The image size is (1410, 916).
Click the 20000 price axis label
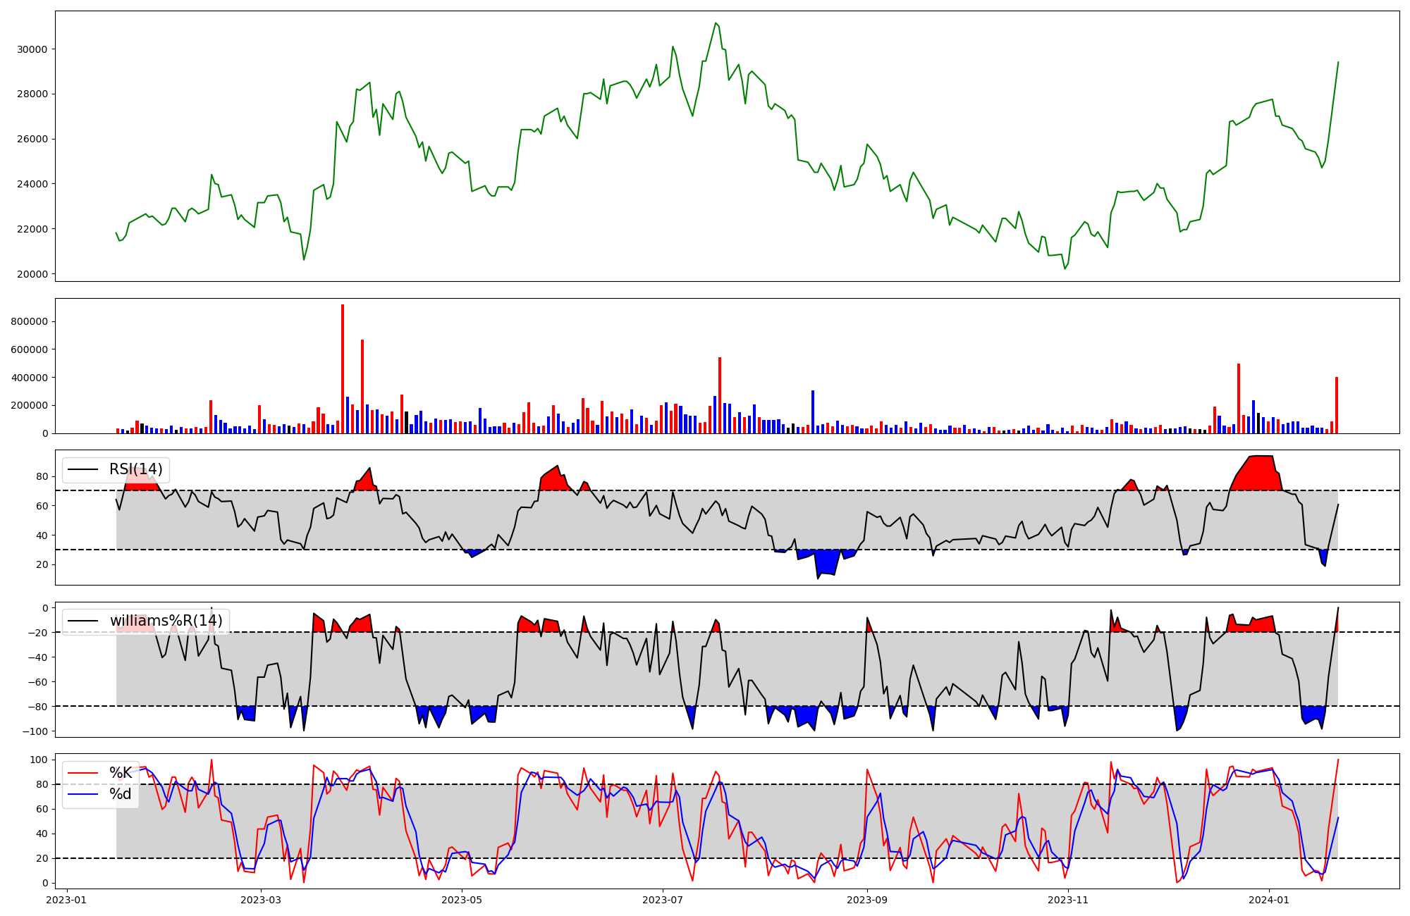pyautogui.click(x=32, y=274)
